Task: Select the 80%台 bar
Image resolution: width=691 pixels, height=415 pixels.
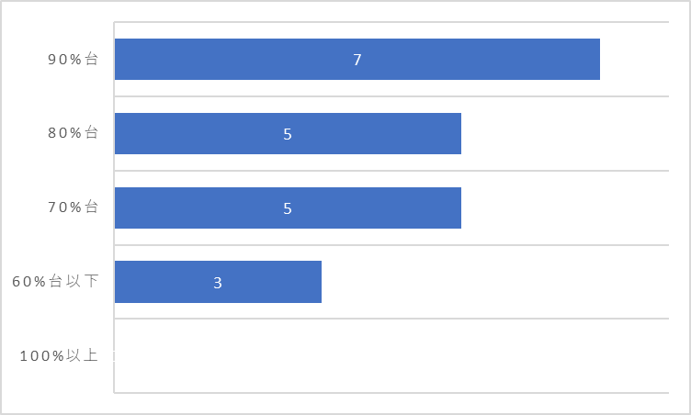Action: 288,133
